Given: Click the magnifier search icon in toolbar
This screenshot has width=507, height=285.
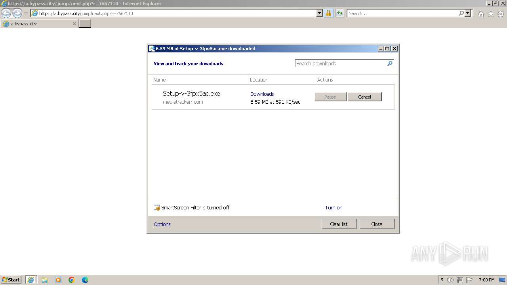Looking at the screenshot, I should click(x=461, y=13).
